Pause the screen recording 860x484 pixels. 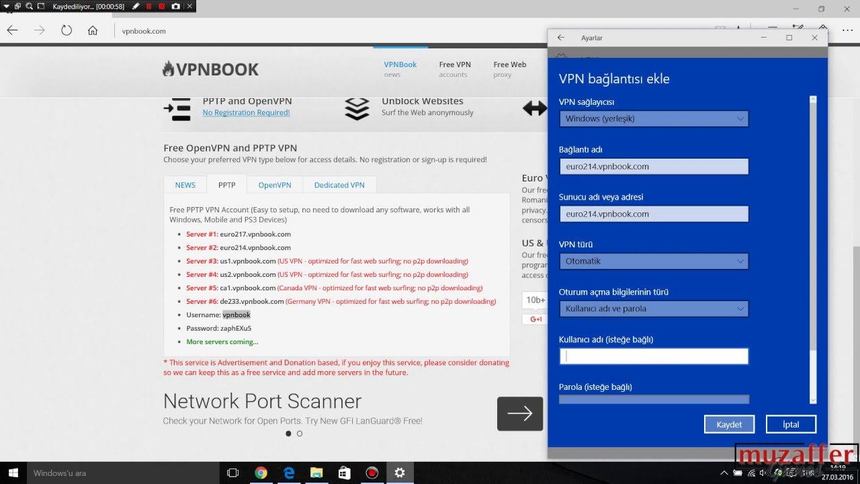tap(148, 6)
